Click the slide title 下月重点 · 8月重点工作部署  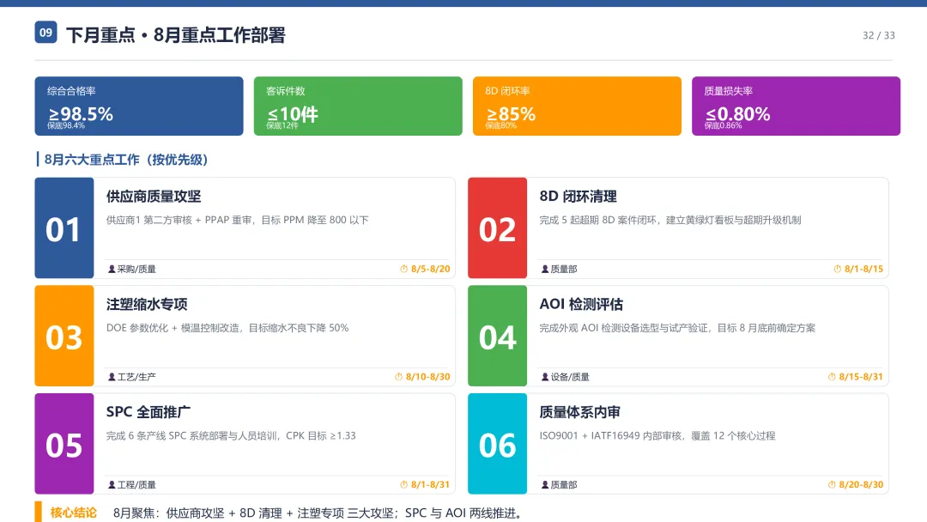176,35
